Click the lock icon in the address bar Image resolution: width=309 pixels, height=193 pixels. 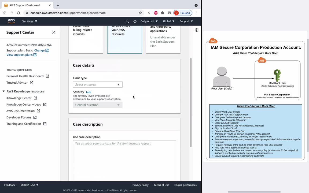(27, 13)
